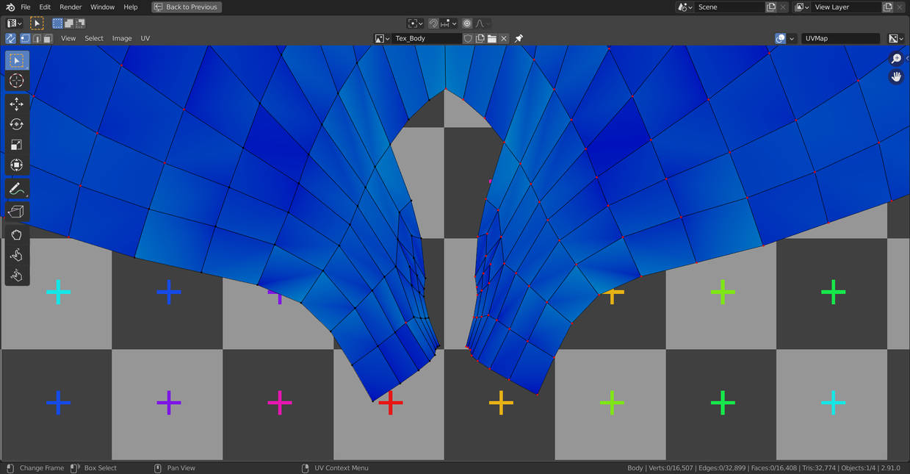Open the pivot point dropdown

point(415,24)
